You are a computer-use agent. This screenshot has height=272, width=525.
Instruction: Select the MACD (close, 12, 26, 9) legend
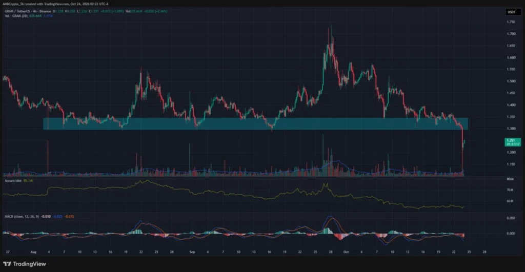[22, 217]
